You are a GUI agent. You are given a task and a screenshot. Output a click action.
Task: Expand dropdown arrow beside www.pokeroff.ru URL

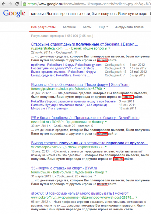point(136,197)
